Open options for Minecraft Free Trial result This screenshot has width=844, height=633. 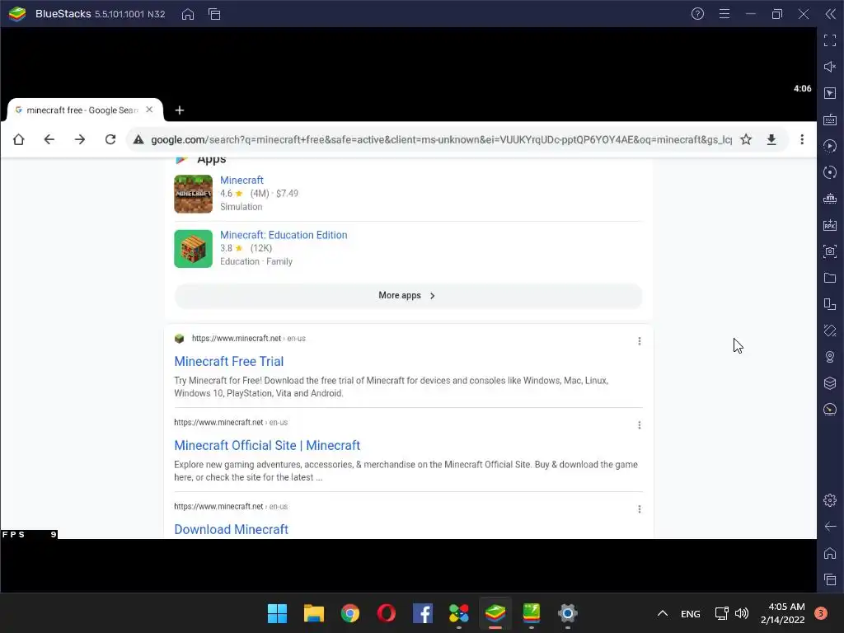click(640, 341)
